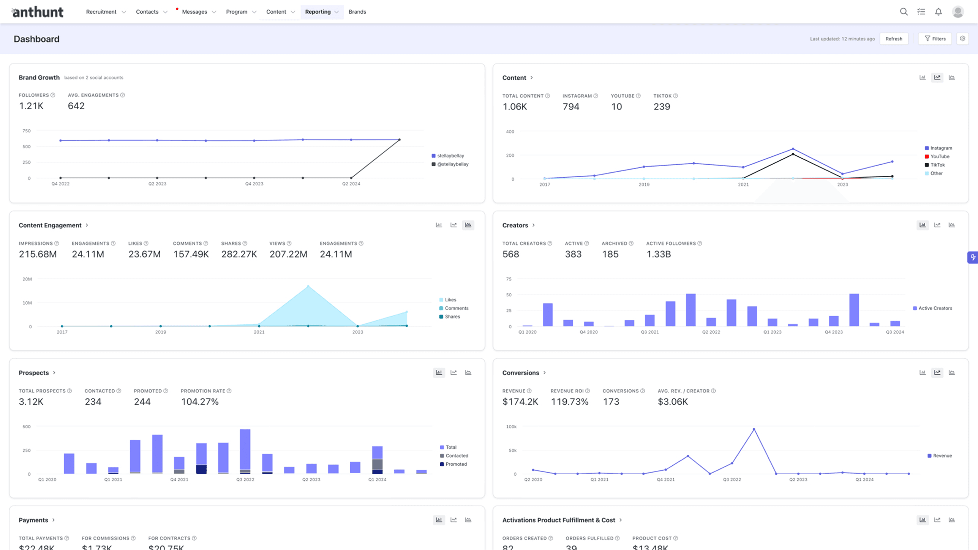Switch Creators card to bar chart view
This screenshot has height=550, width=978.
(x=923, y=225)
